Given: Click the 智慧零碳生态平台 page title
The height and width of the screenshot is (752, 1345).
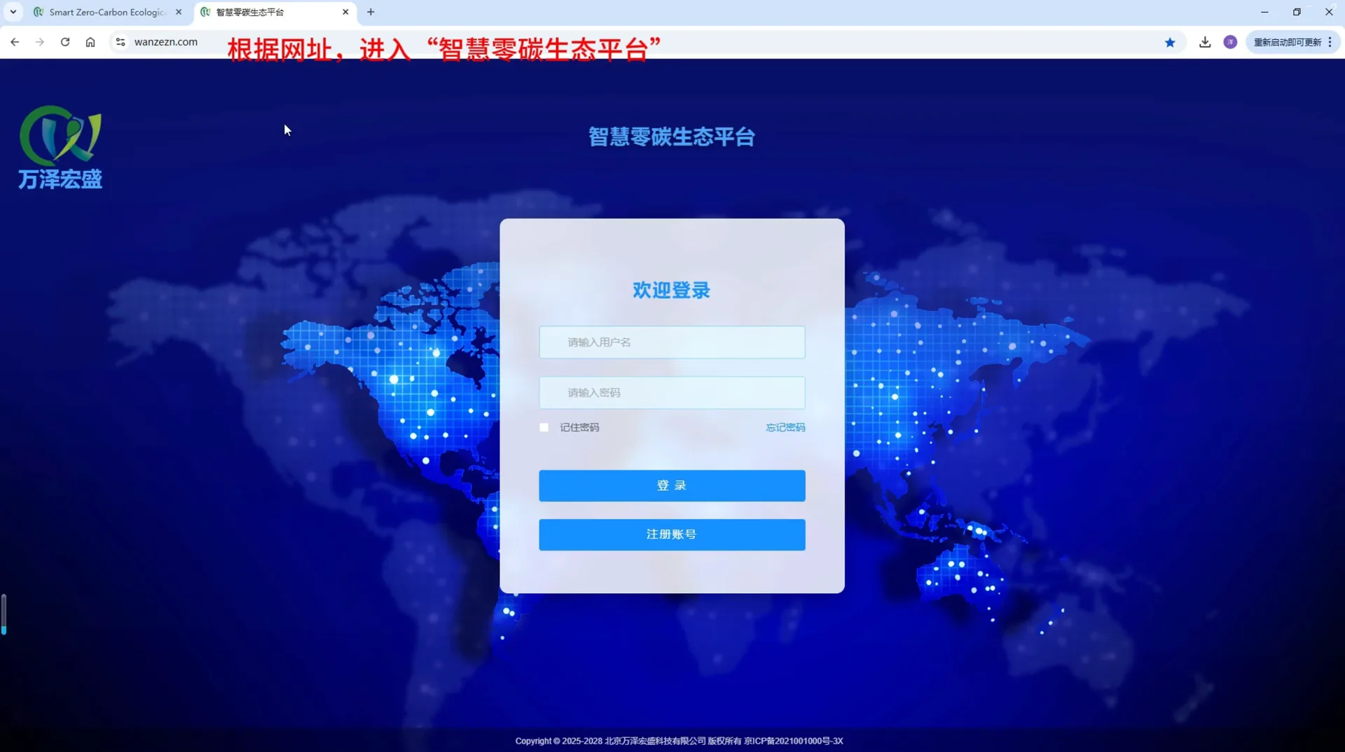Looking at the screenshot, I should (x=672, y=137).
